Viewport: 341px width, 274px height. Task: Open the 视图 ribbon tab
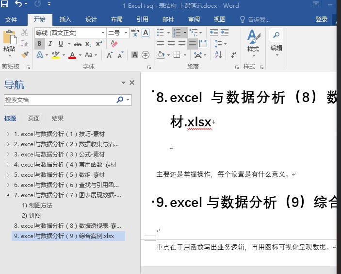[219, 19]
